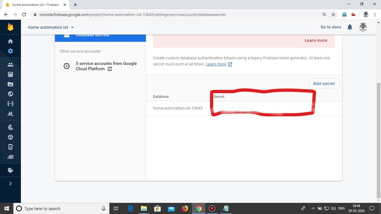Open Chrome three-dot menu

[375, 14]
